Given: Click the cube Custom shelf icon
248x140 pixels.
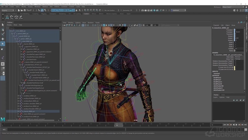Looking at the screenshot, I should [16, 17].
